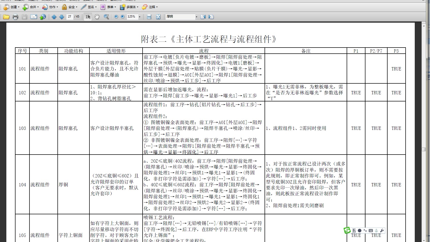
Task: Click the 适用情形 column header
Action: pyautogui.click(x=116, y=51)
